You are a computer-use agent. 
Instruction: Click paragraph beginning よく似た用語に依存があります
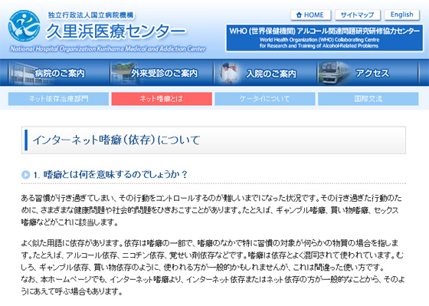(212, 255)
